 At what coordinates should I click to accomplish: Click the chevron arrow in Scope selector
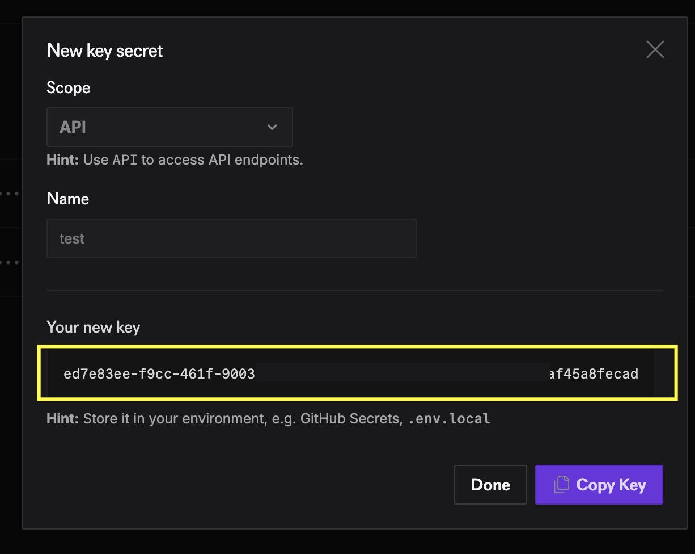(272, 127)
